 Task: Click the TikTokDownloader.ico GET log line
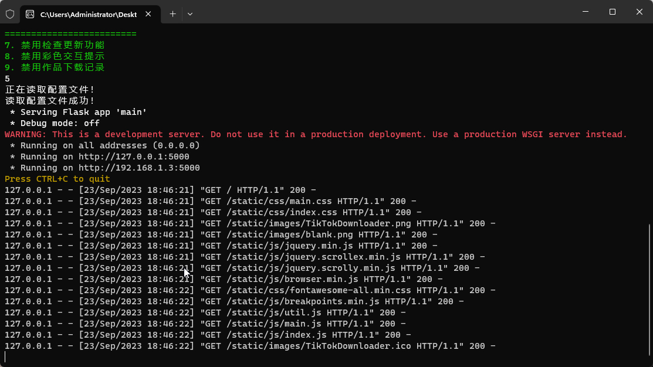pos(250,346)
